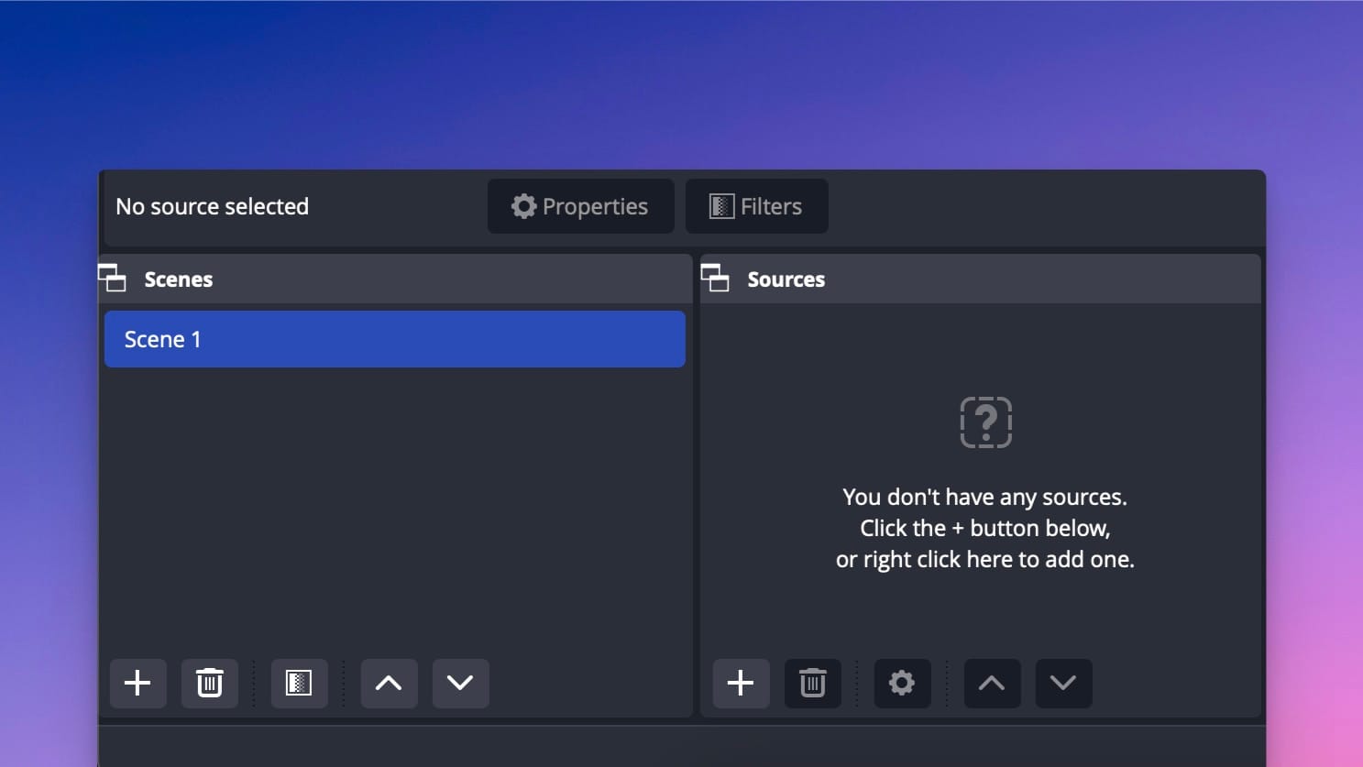Move the scene up with the arrow icon
Image resolution: width=1363 pixels, height=767 pixels.
[389, 683]
